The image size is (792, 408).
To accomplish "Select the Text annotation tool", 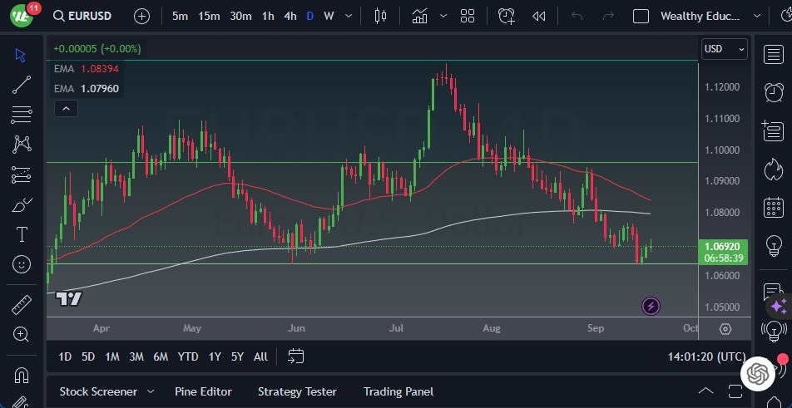I will pyautogui.click(x=22, y=234).
